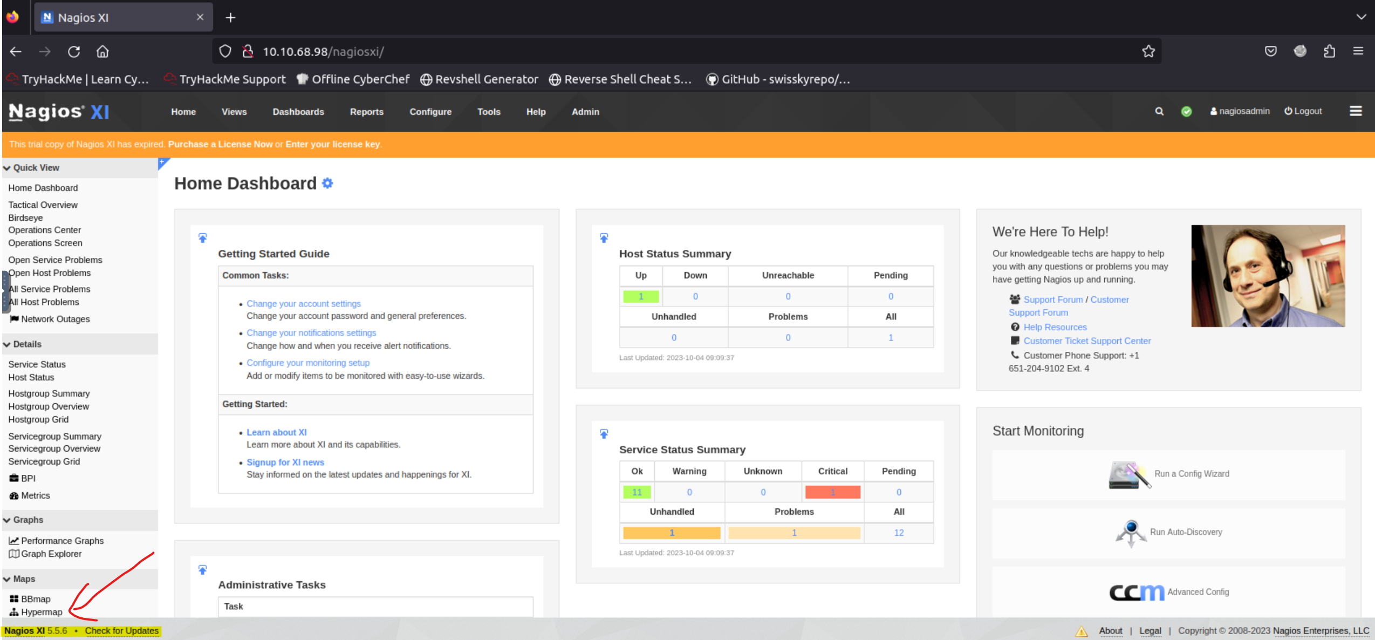Open the Configure menu
Viewport: 1375px width, 640px height.
click(x=430, y=112)
